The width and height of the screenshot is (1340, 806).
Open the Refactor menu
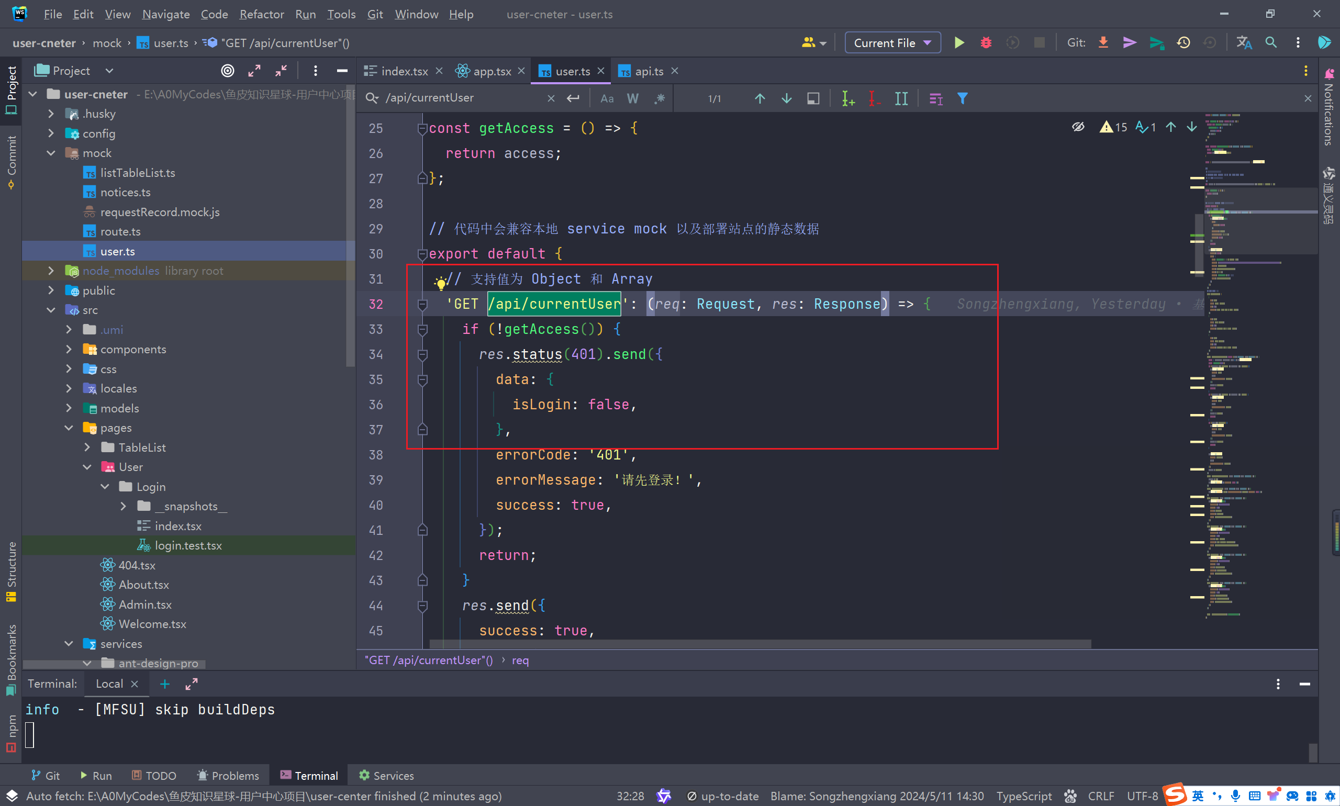(x=261, y=14)
